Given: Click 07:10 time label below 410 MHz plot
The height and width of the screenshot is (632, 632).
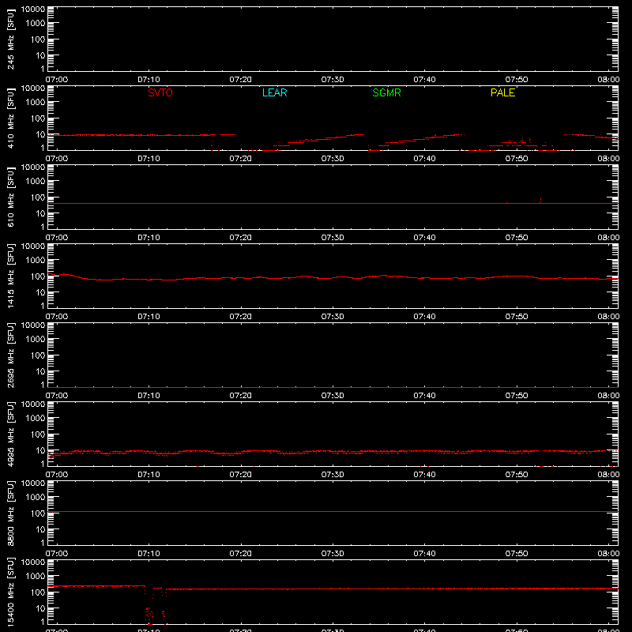Looking at the screenshot, I should click(149, 159).
